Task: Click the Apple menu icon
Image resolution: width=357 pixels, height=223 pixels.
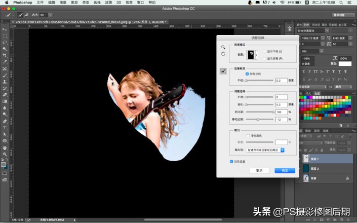Action: [6, 3]
